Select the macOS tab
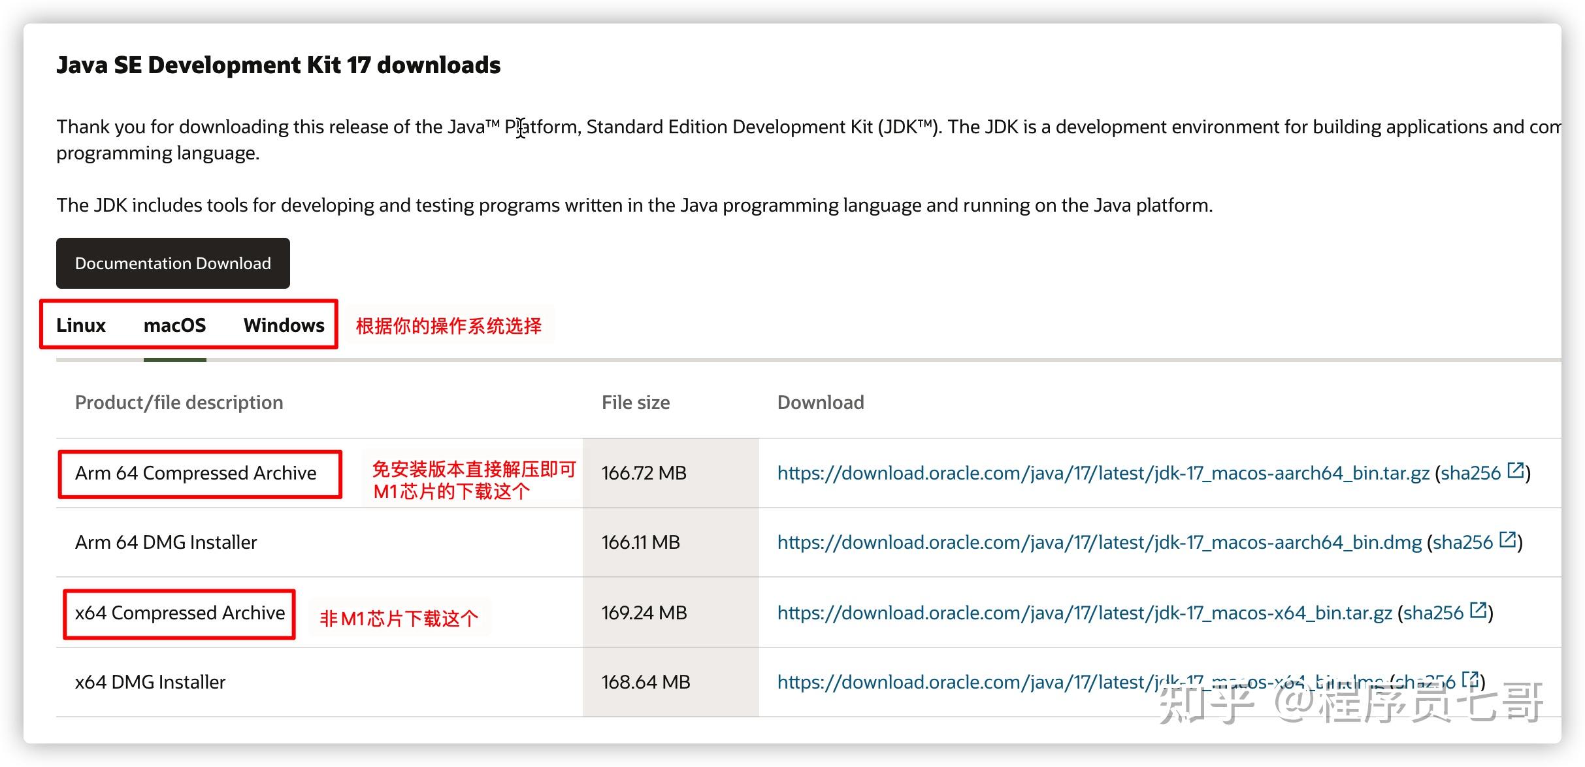The image size is (1585, 767). [x=174, y=325]
